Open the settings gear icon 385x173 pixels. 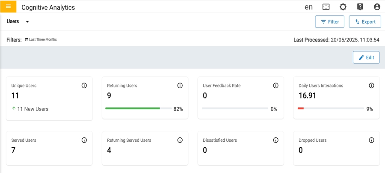pos(343,7)
